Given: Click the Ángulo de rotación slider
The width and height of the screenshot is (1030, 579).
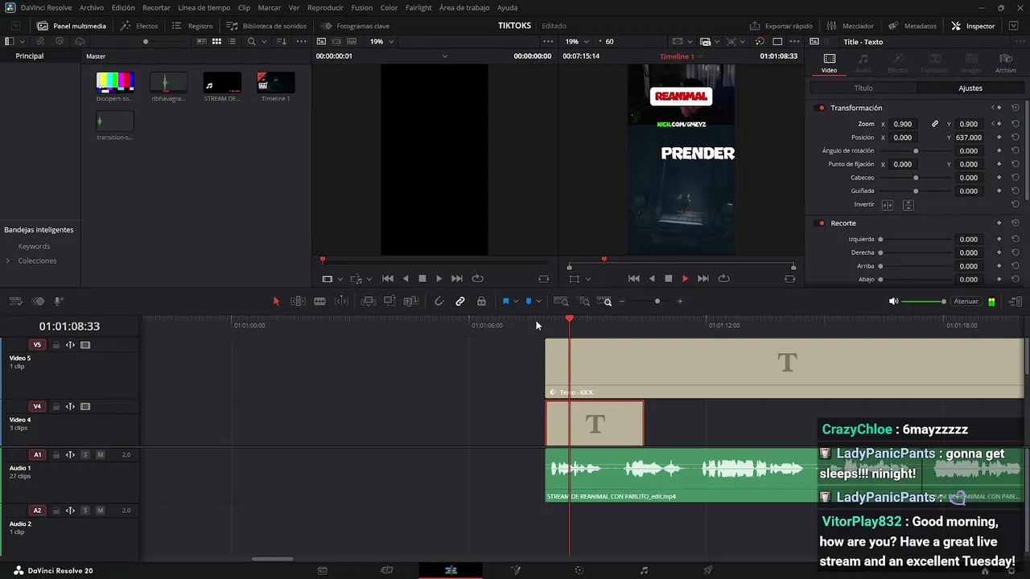Looking at the screenshot, I should [x=916, y=151].
